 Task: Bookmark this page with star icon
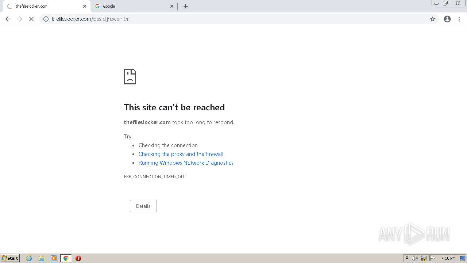[433, 19]
